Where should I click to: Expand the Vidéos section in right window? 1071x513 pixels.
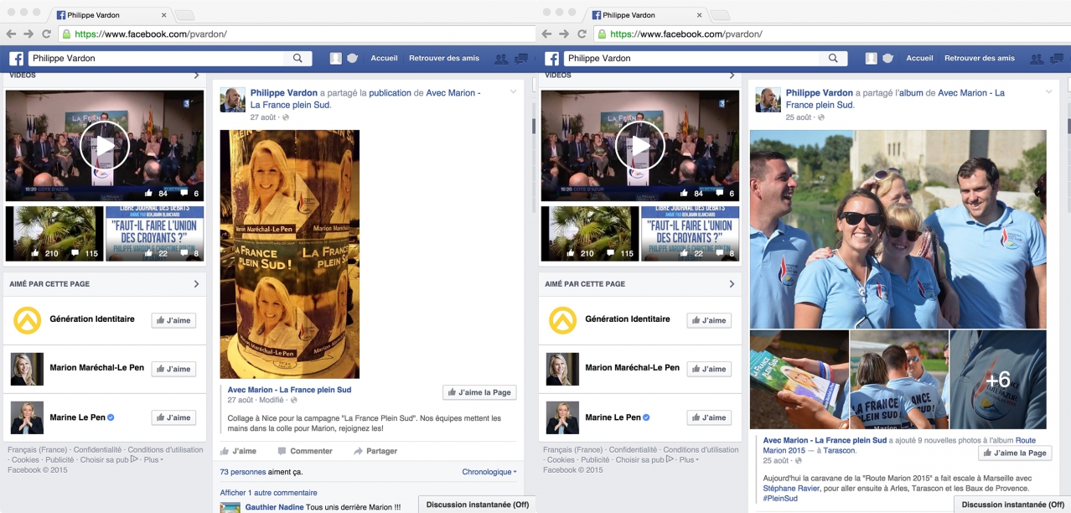coord(732,75)
